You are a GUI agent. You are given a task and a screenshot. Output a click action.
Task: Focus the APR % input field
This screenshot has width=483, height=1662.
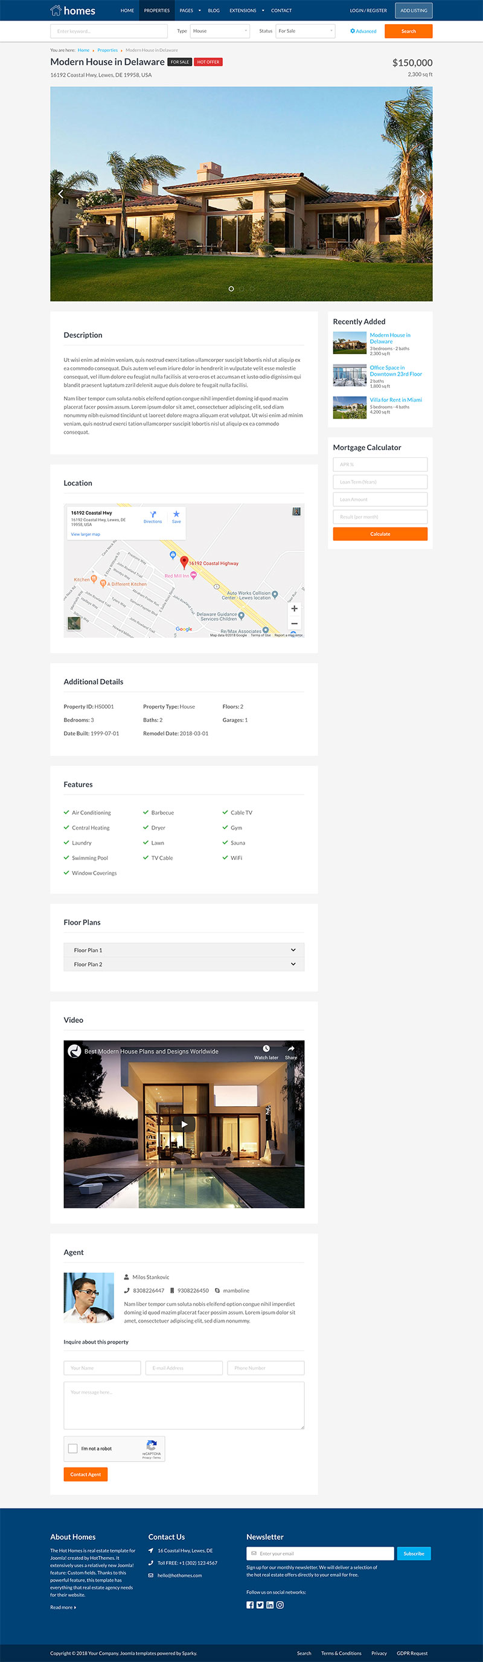click(380, 464)
